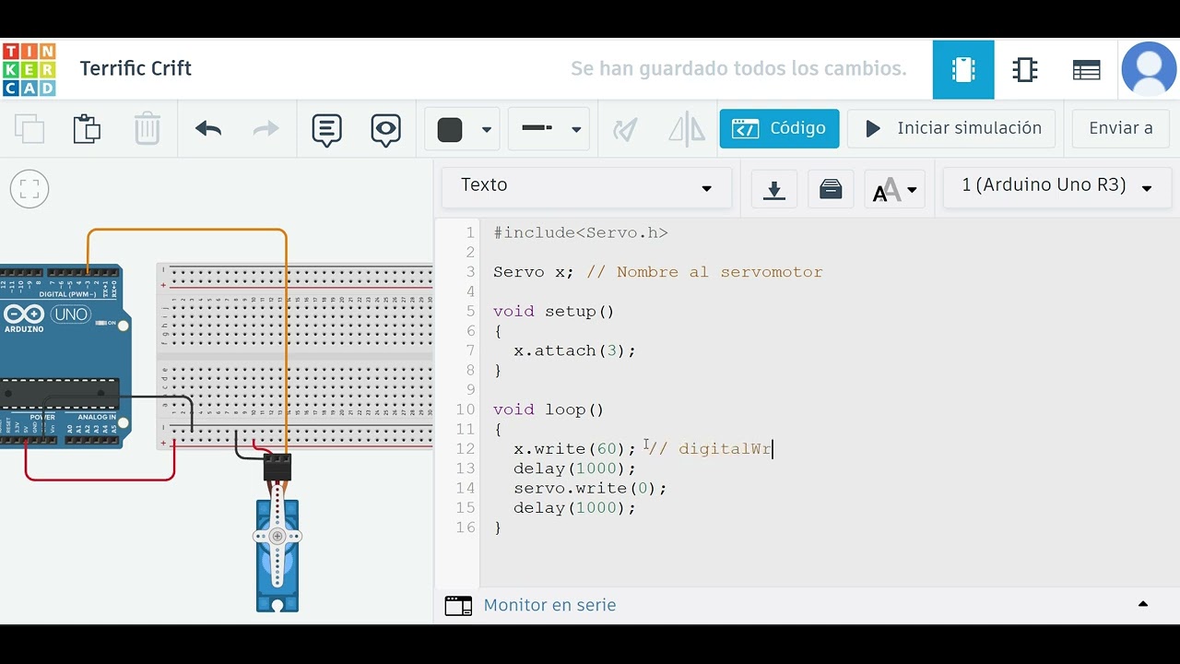
Task: Click the status message Se han guardado todos los cambios
Action: (738, 68)
